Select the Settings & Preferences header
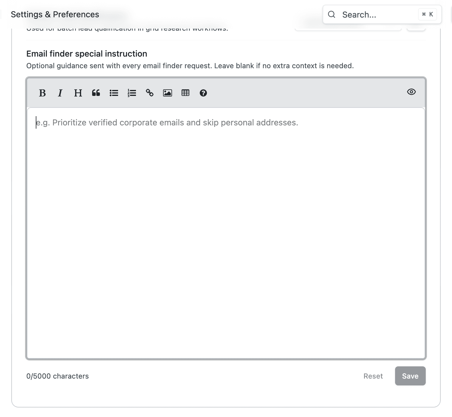This screenshot has width=452, height=417. 55,14
